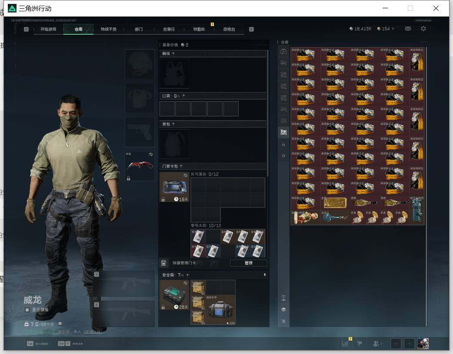The width and height of the screenshot is (453, 354).
Task: Click the 18,413K currency balance
Action: [x=360, y=29]
